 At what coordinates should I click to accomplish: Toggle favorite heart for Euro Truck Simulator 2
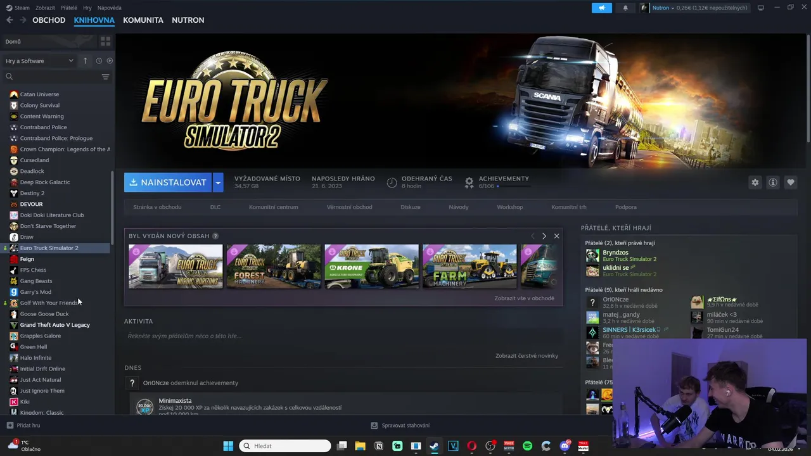click(x=791, y=182)
